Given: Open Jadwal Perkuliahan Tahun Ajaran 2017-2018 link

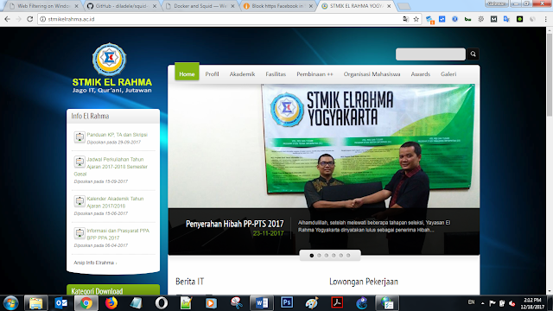Looking at the screenshot, I should pyautogui.click(x=111, y=167).
